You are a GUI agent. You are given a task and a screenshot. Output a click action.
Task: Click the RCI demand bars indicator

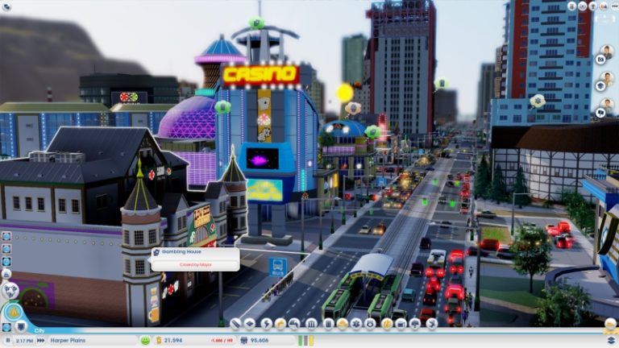click(x=306, y=341)
